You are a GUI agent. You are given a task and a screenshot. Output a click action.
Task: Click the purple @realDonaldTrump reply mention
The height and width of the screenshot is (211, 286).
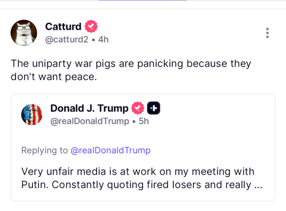(x=110, y=151)
